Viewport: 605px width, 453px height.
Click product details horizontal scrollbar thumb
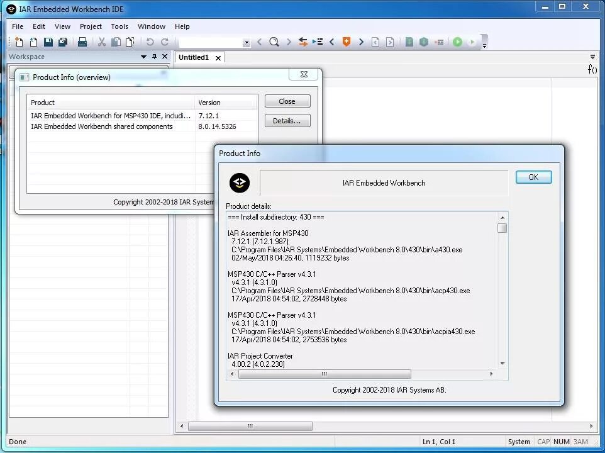click(325, 374)
